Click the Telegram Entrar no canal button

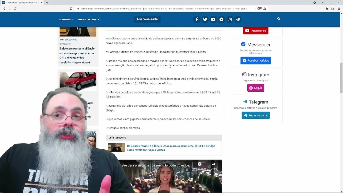point(256,115)
